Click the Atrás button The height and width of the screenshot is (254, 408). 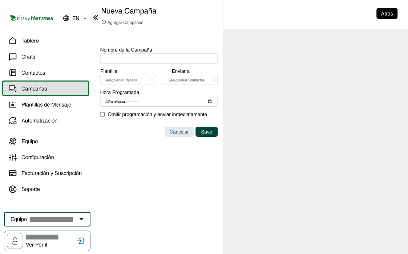[387, 13]
